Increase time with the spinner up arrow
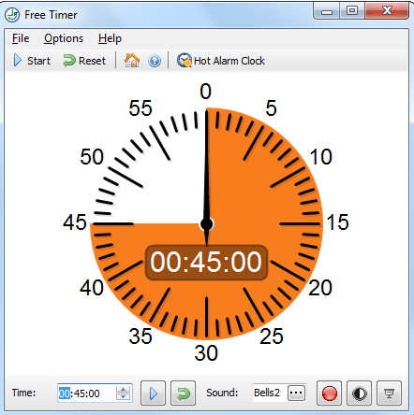 coord(123,390)
